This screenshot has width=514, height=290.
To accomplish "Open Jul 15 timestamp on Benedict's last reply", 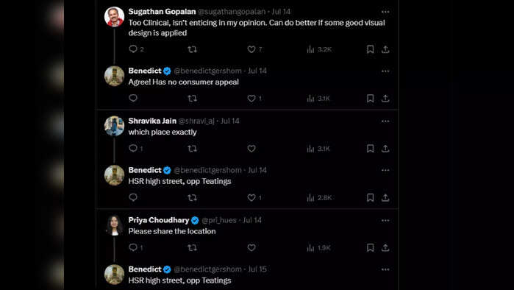I will 257,269.
